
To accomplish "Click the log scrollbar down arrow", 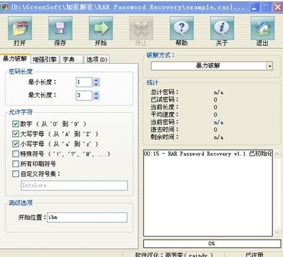I will tap(277, 232).
